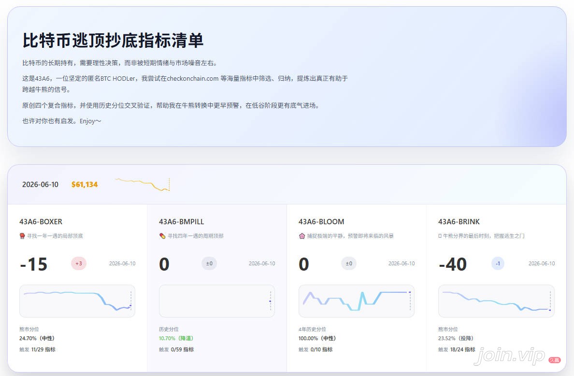The height and width of the screenshot is (376, 574).
Task: Open the 43A6-BRINK card title
Action: pos(459,221)
